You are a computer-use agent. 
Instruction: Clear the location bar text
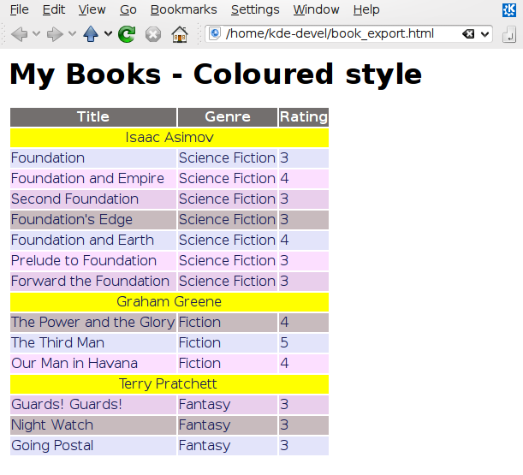468,34
